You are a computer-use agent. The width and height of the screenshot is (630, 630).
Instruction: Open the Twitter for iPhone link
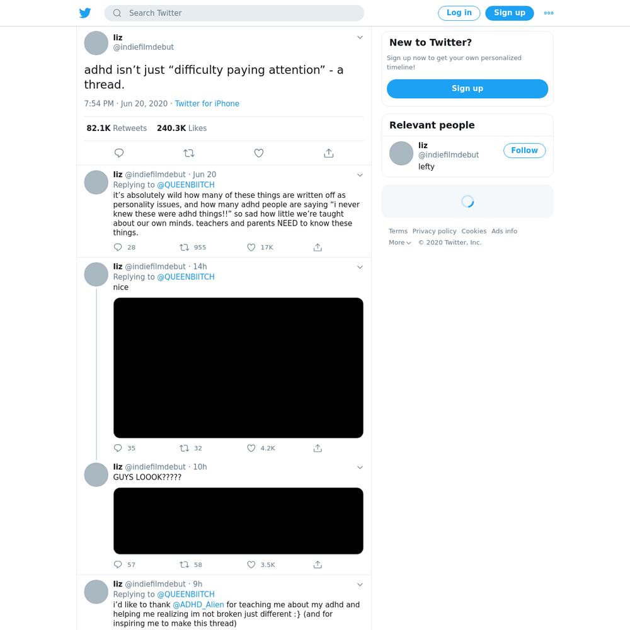click(207, 104)
